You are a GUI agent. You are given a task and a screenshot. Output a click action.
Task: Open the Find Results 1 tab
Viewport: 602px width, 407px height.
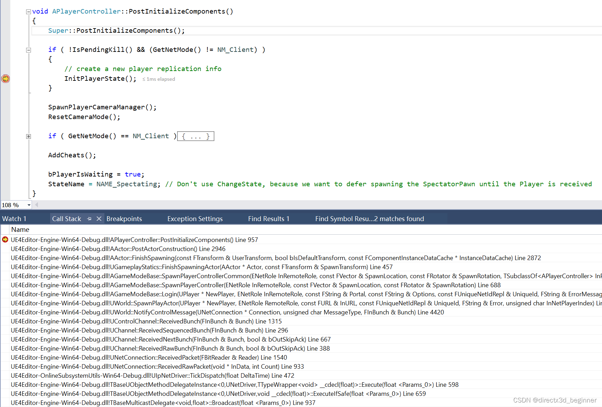click(x=269, y=219)
